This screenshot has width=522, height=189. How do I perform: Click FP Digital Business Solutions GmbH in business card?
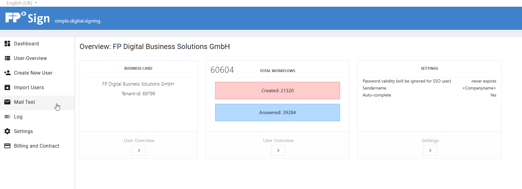click(x=138, y=84)
